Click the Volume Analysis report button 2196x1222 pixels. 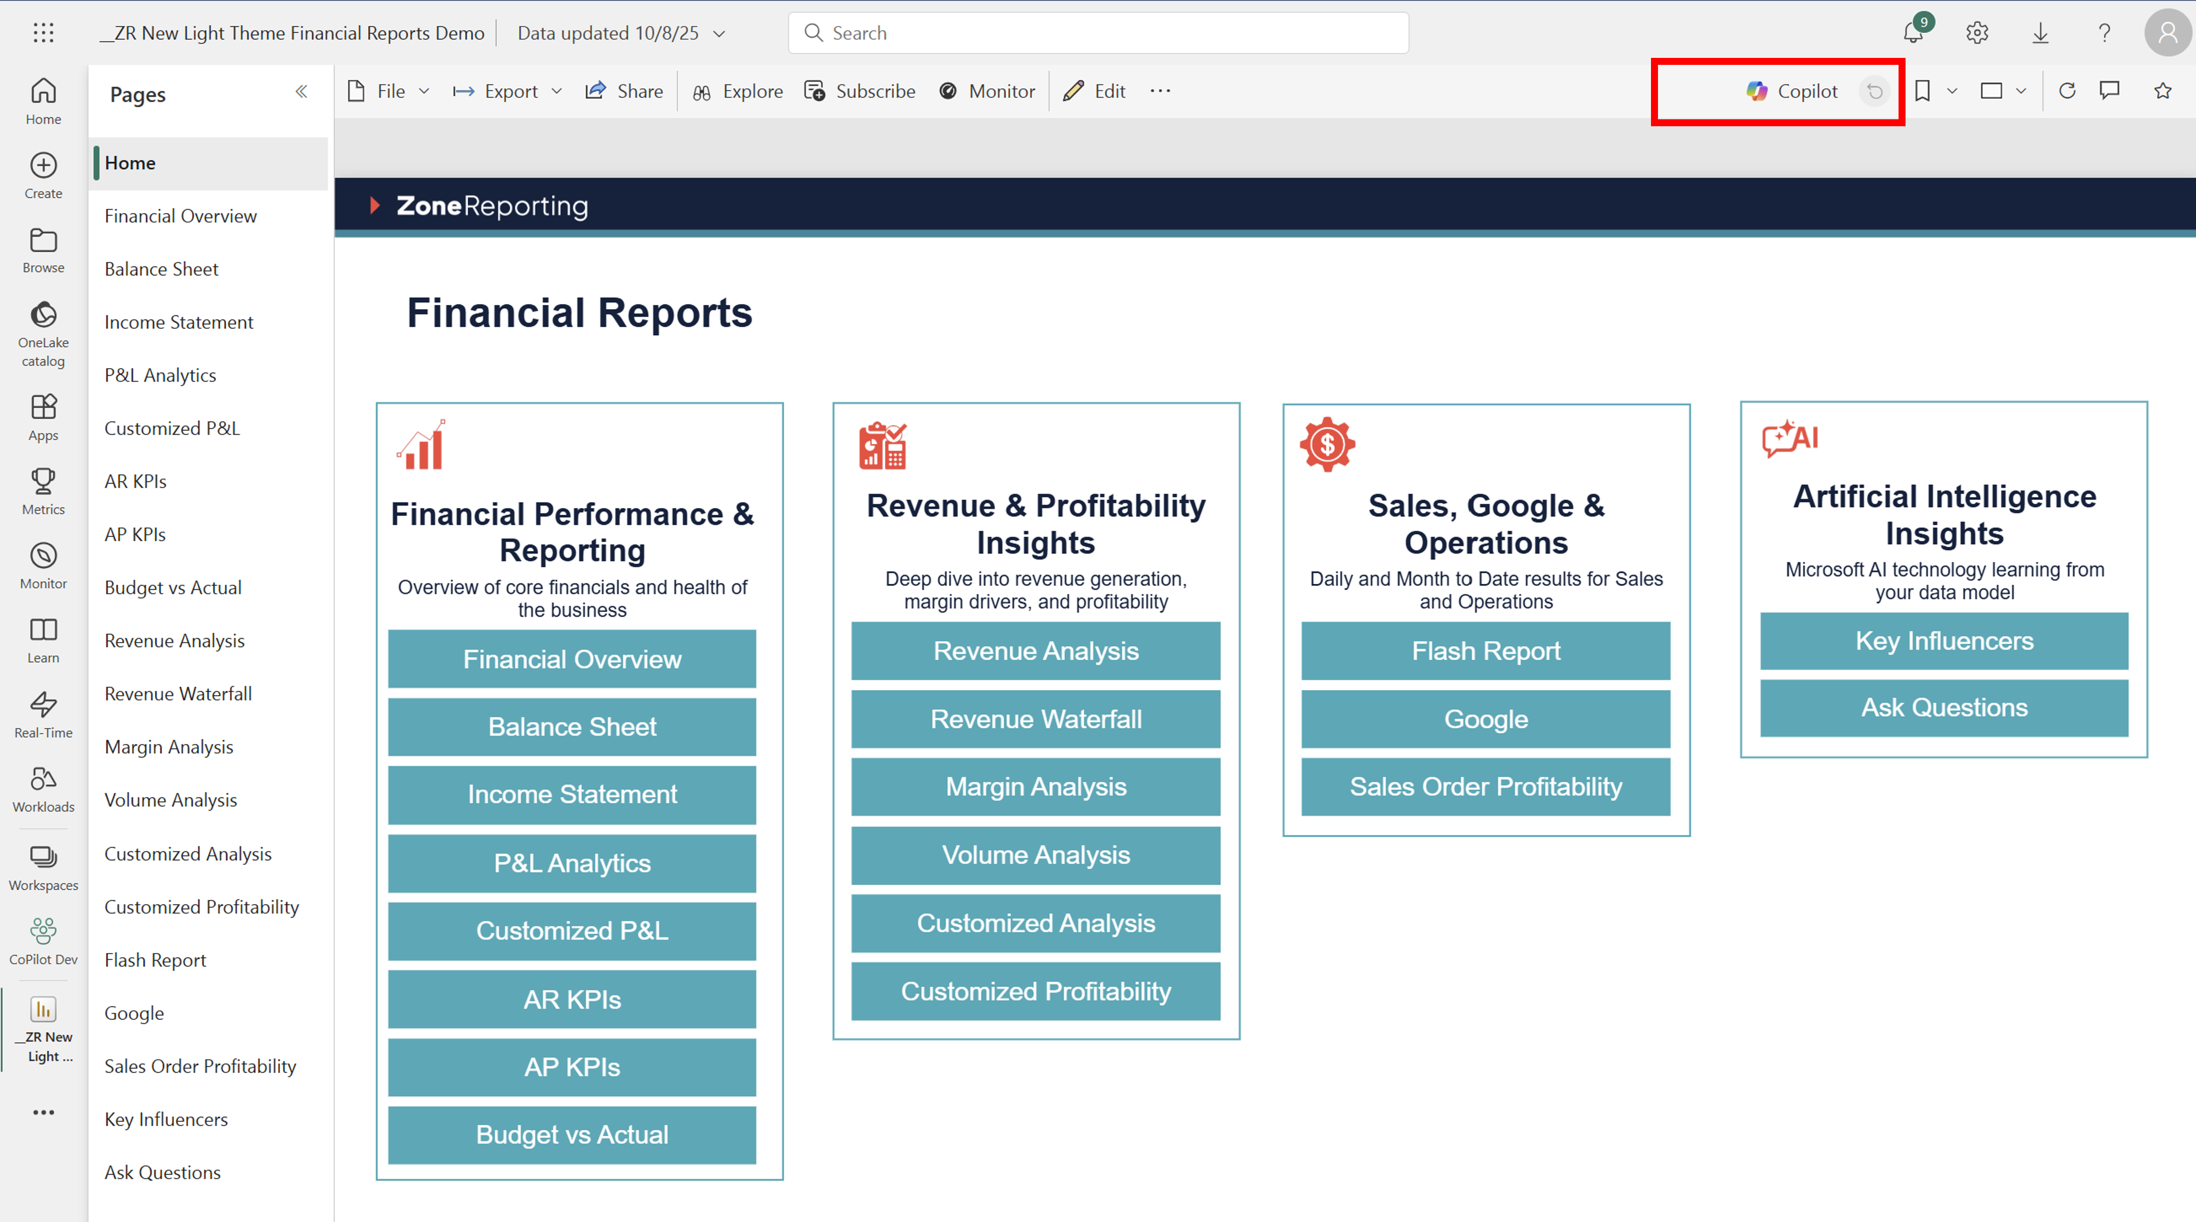click(1036, 855)
